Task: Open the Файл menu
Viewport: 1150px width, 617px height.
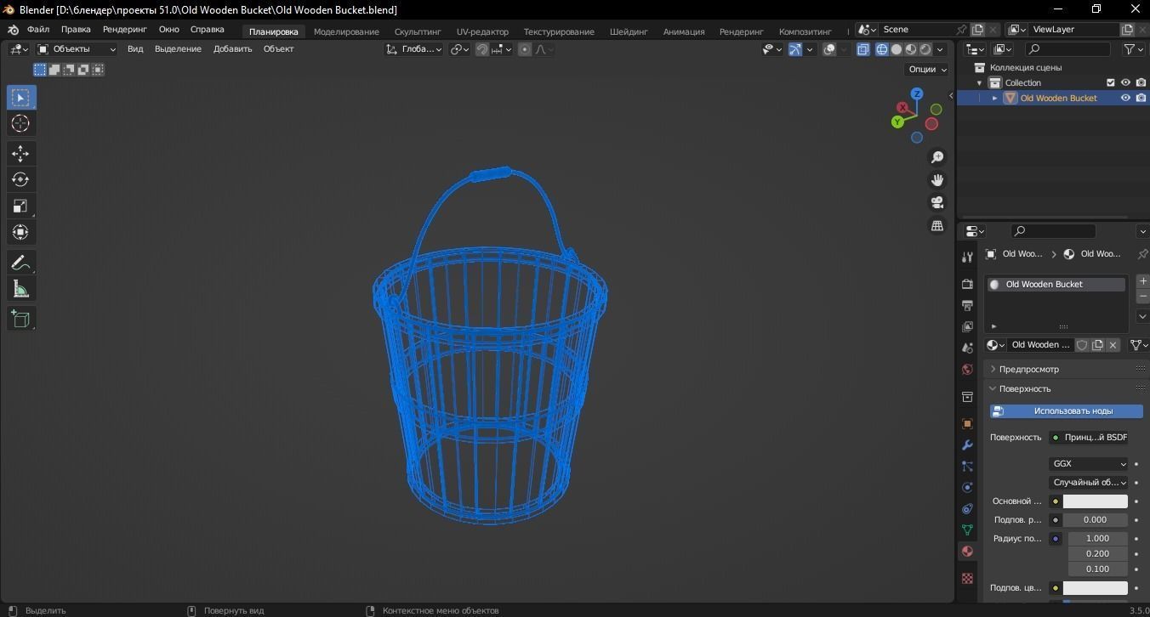Action: (37, 30)
